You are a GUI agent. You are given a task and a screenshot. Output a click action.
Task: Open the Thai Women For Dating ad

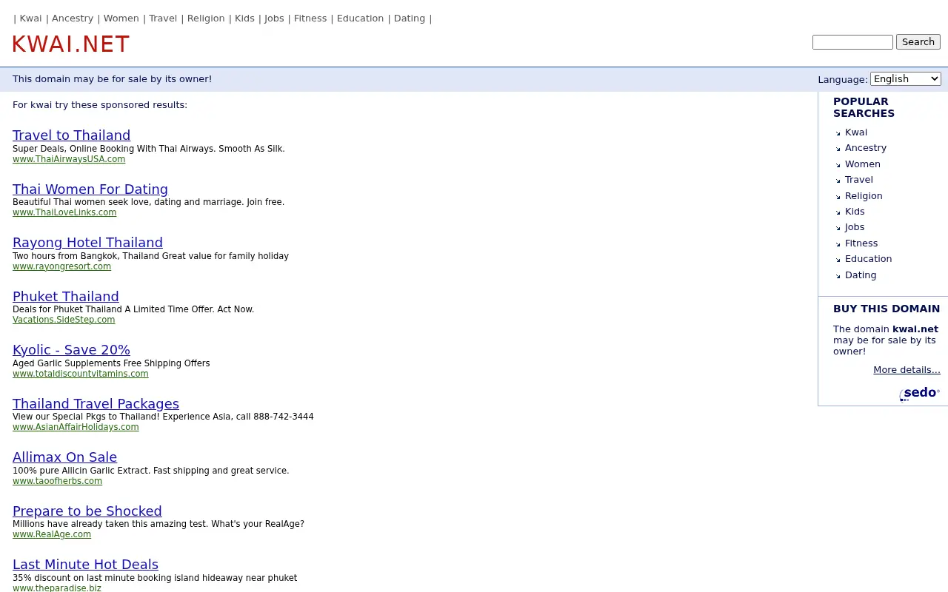coord(90,189)
